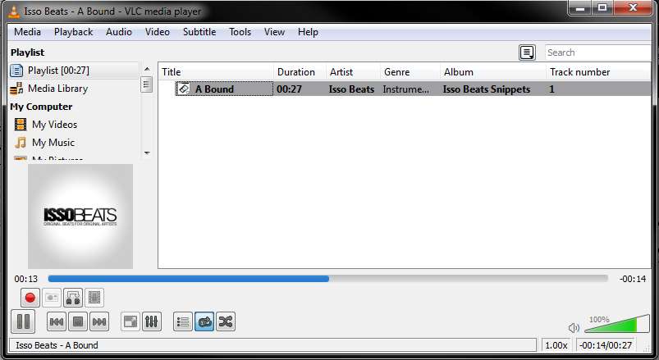
Task: Click the A-B loop button
Action: (x=73, y=298)
